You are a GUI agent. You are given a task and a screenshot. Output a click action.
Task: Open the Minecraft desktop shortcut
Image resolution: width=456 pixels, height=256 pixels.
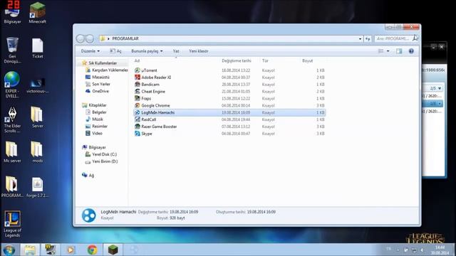click(x=37, y=13)
